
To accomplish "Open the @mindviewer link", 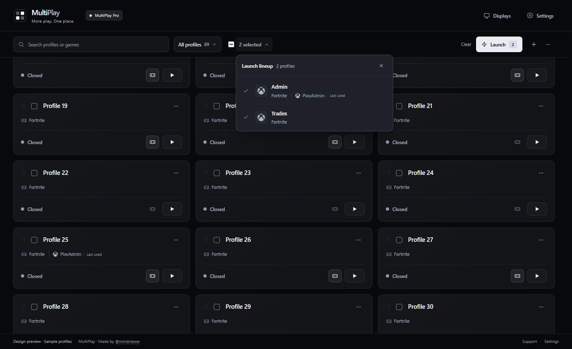I will [128, 341].
